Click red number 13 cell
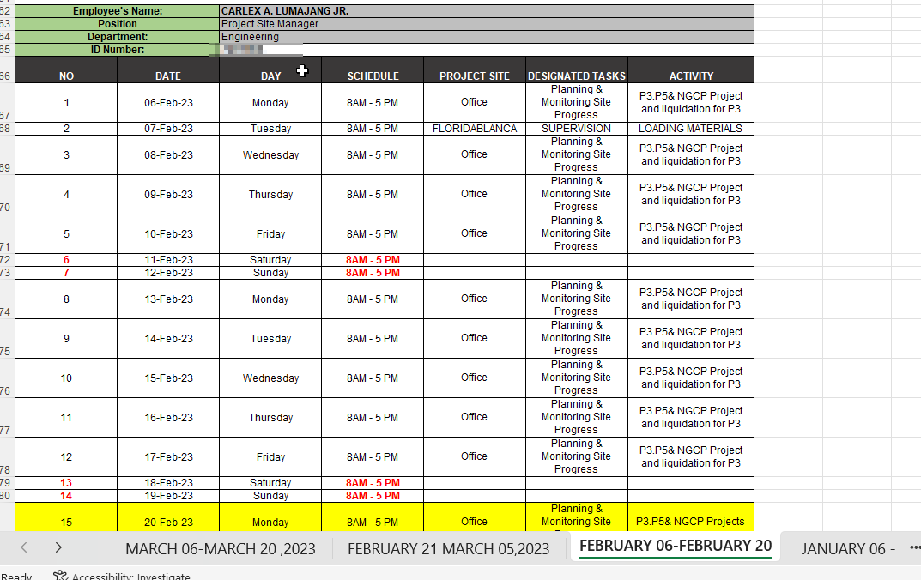The height and width of the screenshot is (580, 921). pos(66,482)
